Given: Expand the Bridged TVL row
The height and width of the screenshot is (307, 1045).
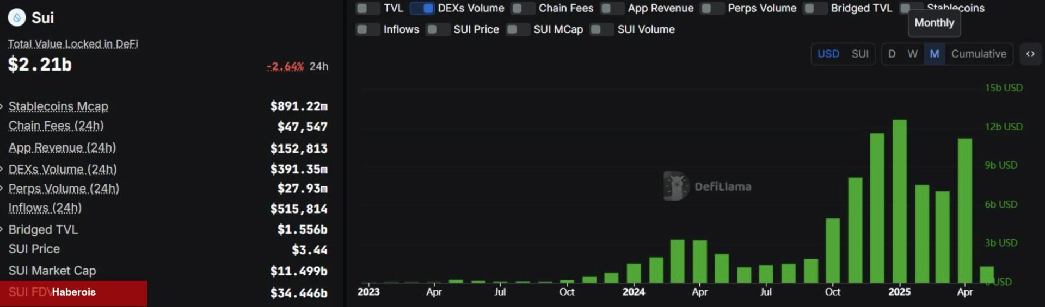Looking at the screenshot, I should click(x=2, y=229).
